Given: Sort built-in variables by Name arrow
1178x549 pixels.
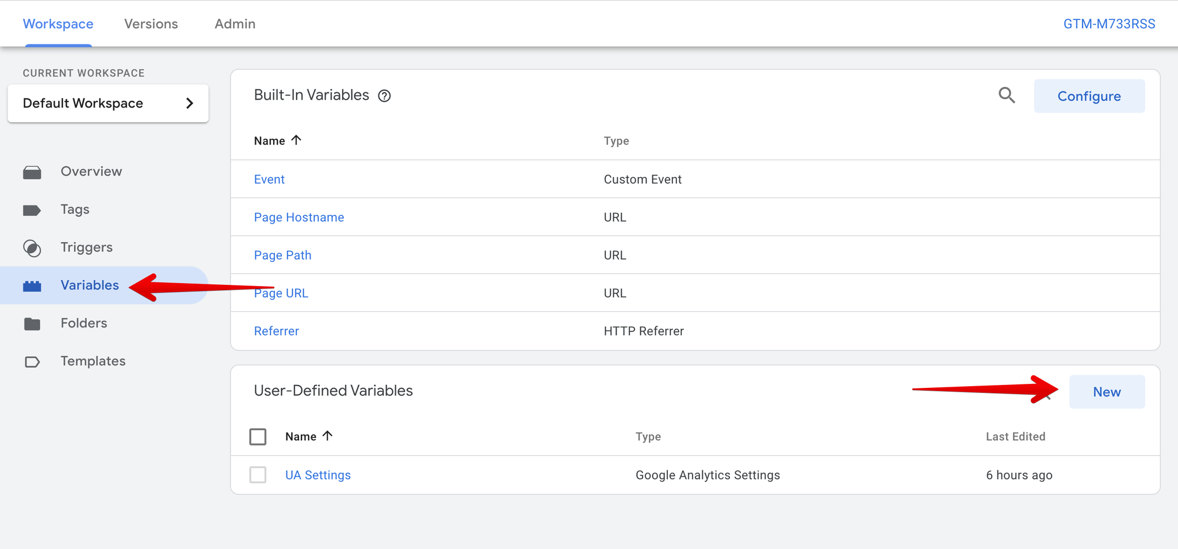Looking at the screenshot, I should (x=297, y=140).
